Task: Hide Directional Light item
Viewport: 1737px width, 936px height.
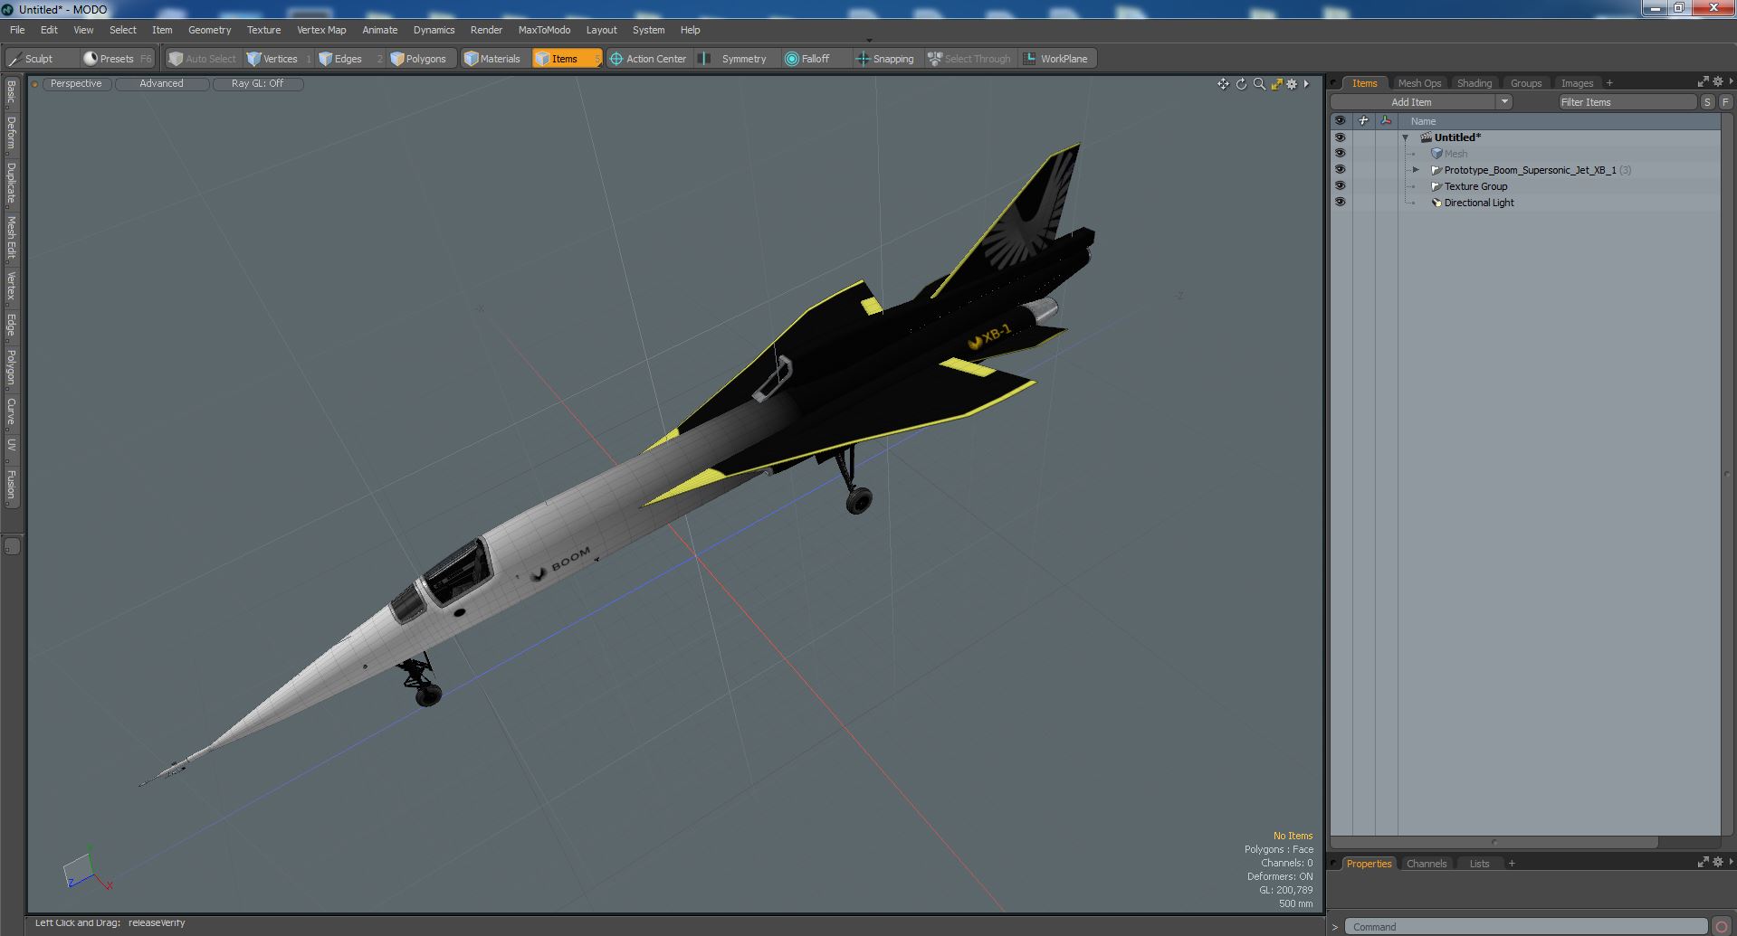Action: 1340,203
